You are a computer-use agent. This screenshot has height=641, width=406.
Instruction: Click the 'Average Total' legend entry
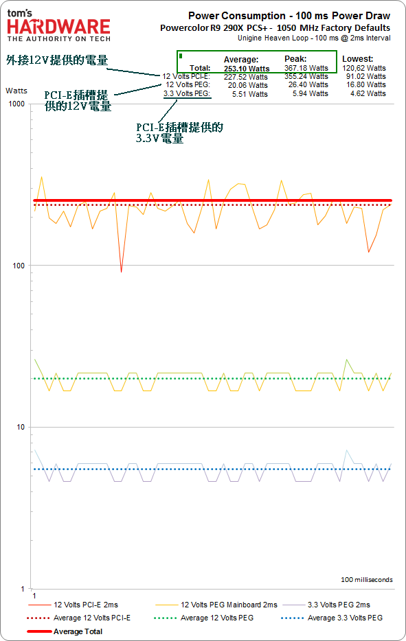[x=65, y=631]
